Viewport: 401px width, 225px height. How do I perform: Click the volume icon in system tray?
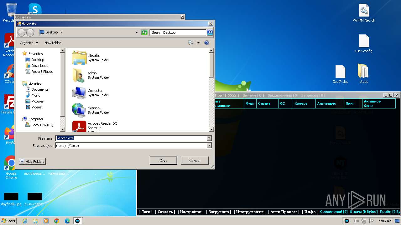(x=356, y=221)
